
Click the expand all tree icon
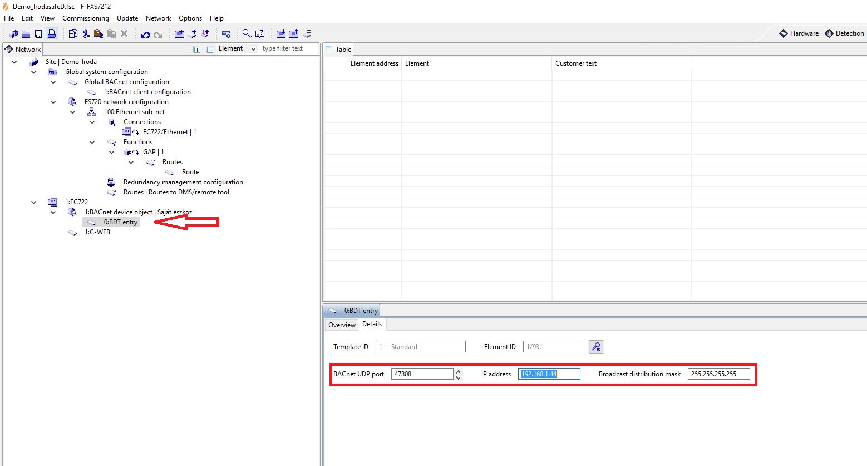pos(197,49)
